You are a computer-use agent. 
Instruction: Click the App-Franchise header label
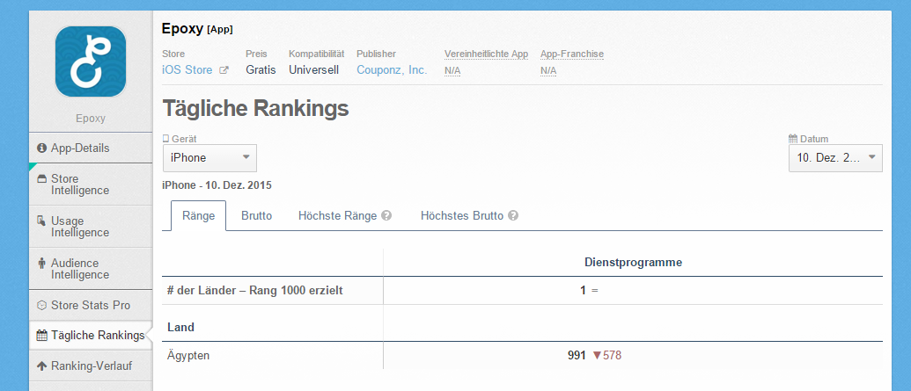[572, 54]
